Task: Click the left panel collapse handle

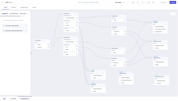Action: (31, 53)
